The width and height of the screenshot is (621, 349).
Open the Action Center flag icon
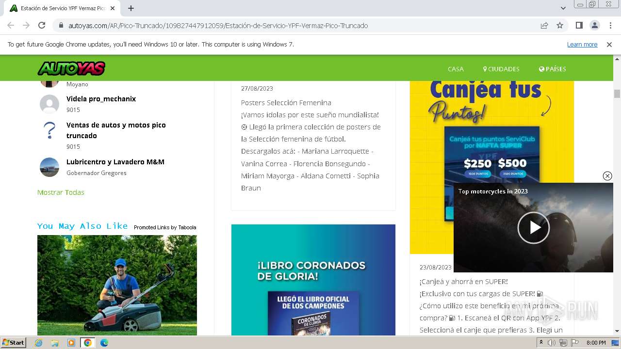pyautogui.click(x=574, y=343)
